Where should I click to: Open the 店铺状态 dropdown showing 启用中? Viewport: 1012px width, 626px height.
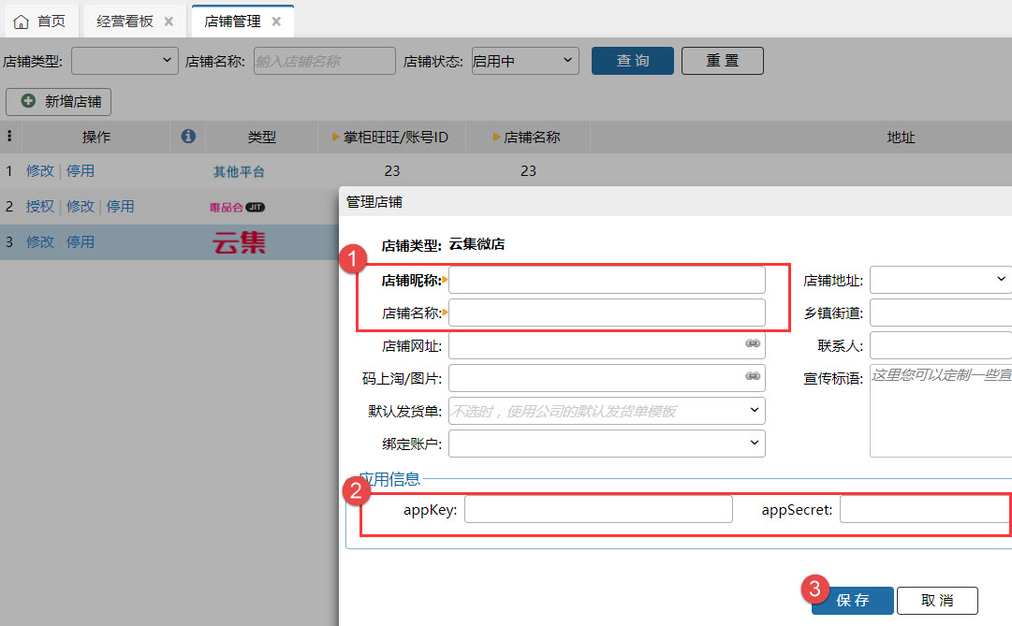click(524, 61)
